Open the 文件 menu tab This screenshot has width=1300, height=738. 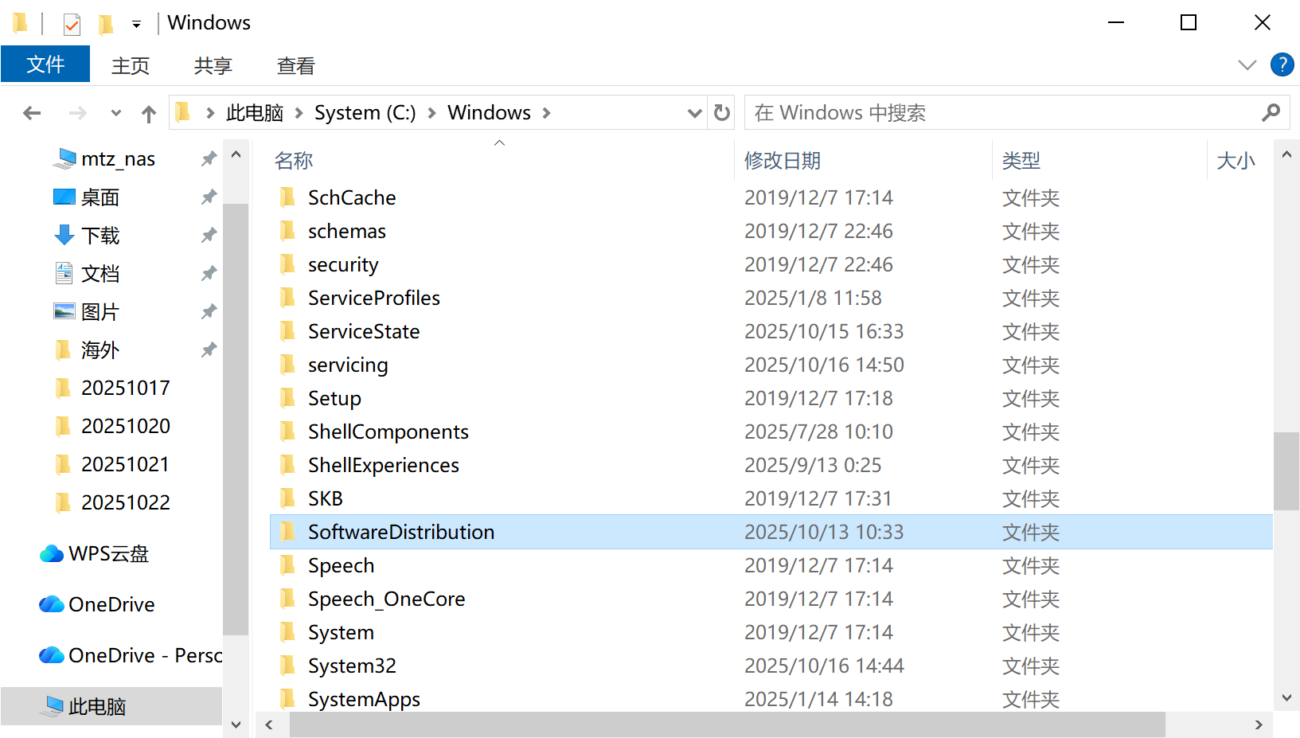coord(45,64)
